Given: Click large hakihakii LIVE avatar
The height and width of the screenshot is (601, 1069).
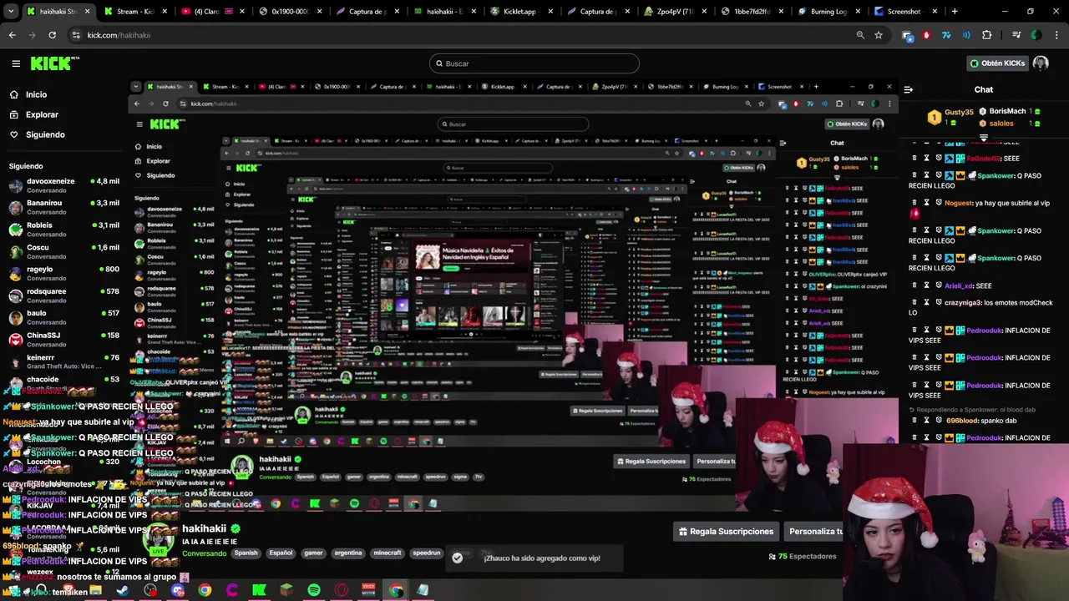Looking at the screenshot, I should click(158, 539).
